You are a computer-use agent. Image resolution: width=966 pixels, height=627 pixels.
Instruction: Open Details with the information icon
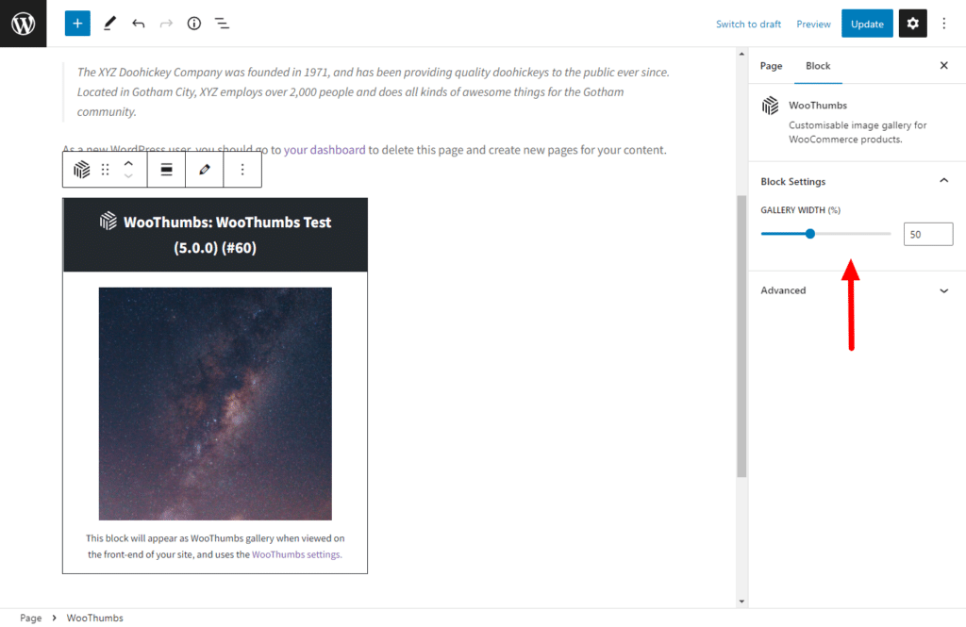tap(193, 23)
